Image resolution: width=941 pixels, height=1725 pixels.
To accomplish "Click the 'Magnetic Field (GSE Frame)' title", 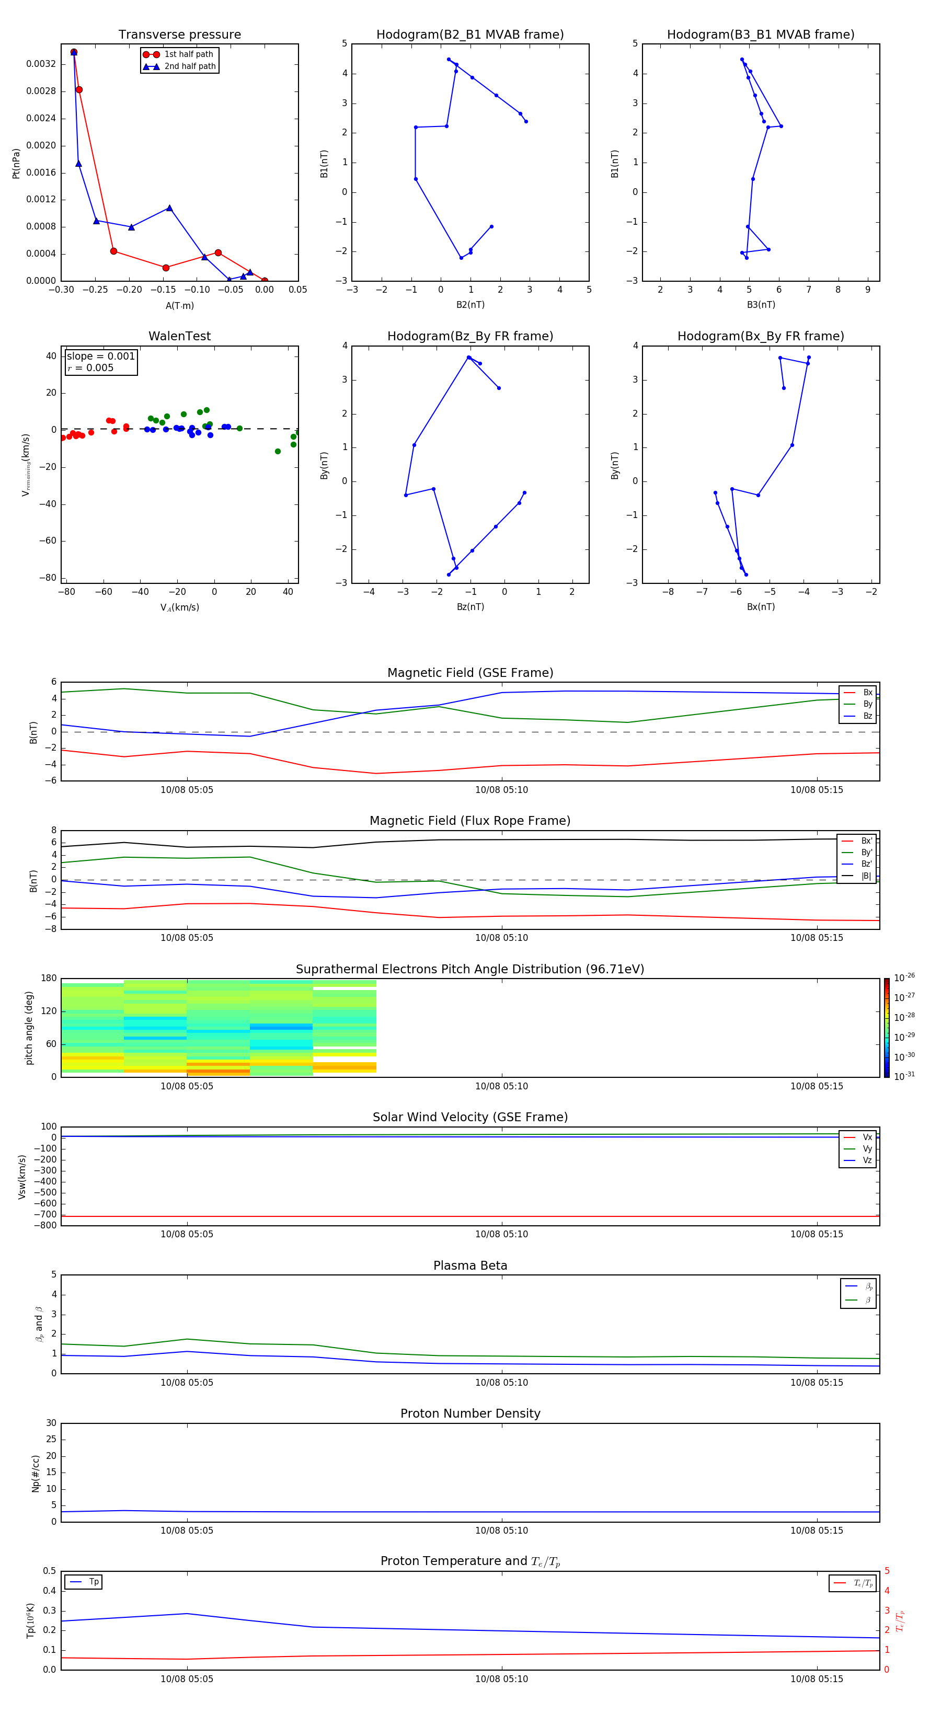I will pyautogui.click(x=470, y=673).
